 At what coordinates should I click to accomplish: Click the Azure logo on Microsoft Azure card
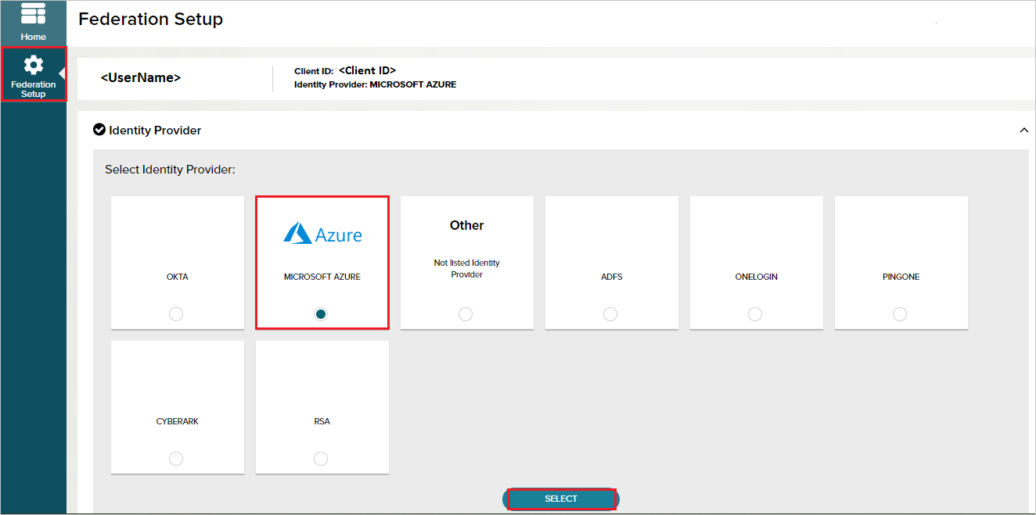point(322,233)
